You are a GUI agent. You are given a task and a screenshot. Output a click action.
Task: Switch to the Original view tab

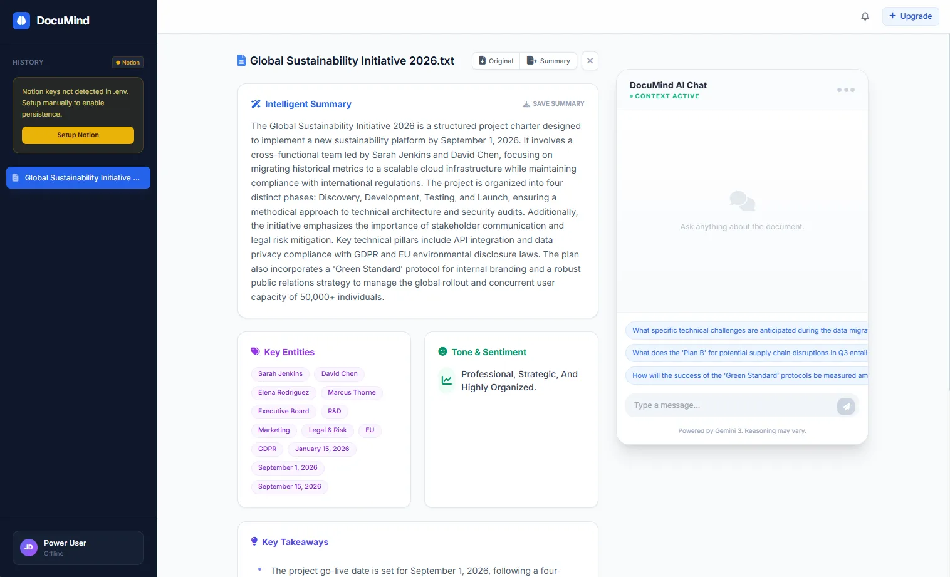click(x=496, y=60)
